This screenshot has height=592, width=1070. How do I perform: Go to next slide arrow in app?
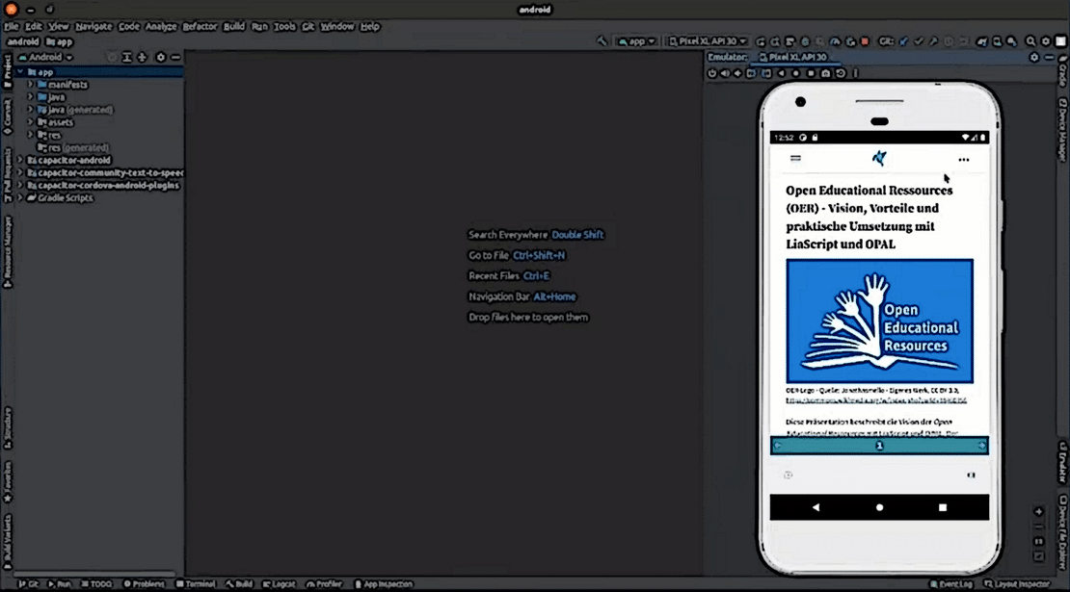coord(981,446)
